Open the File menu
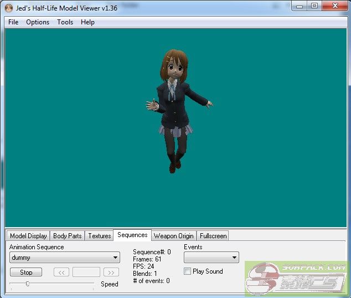Screen dimensions: 351x298 click(13, 22)
